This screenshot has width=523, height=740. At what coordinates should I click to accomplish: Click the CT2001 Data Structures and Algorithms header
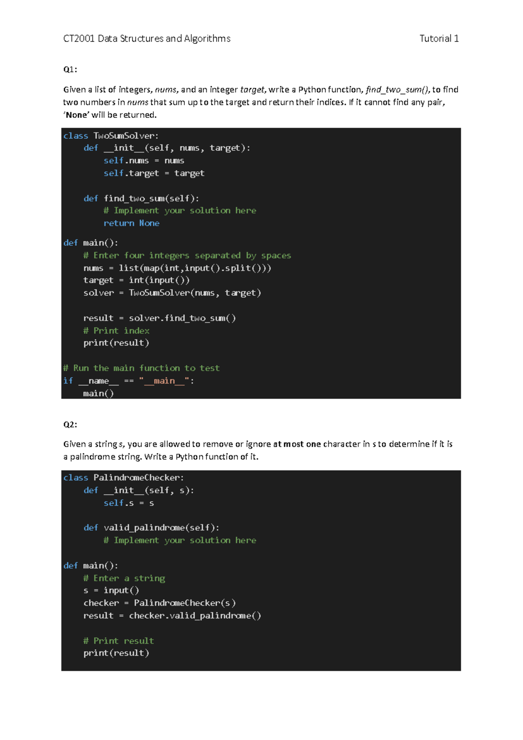pyautogui.click(x=147, y=38)
